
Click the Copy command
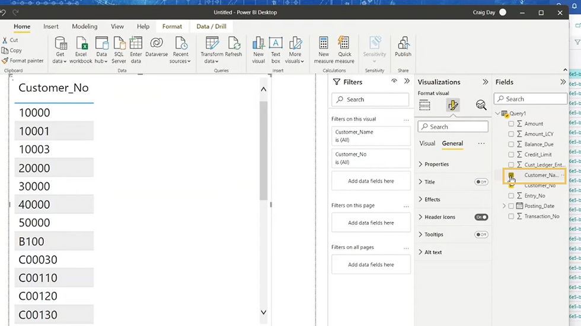pos(12,50)
